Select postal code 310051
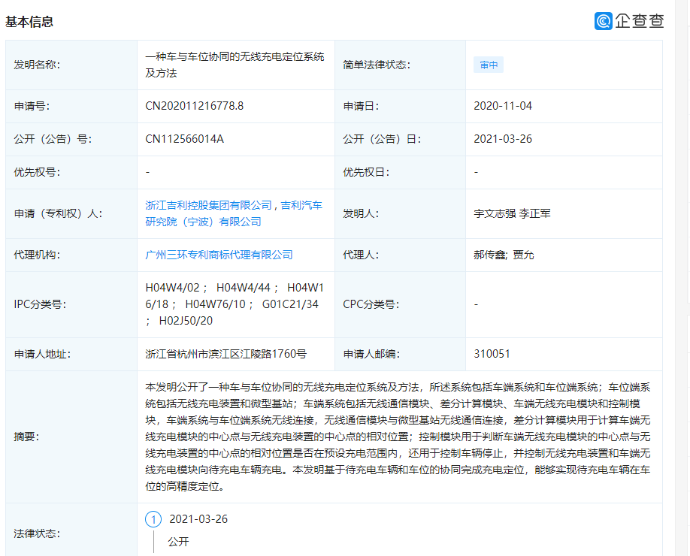690x556 pixels. pyautogui.click(x=492, y=354)
